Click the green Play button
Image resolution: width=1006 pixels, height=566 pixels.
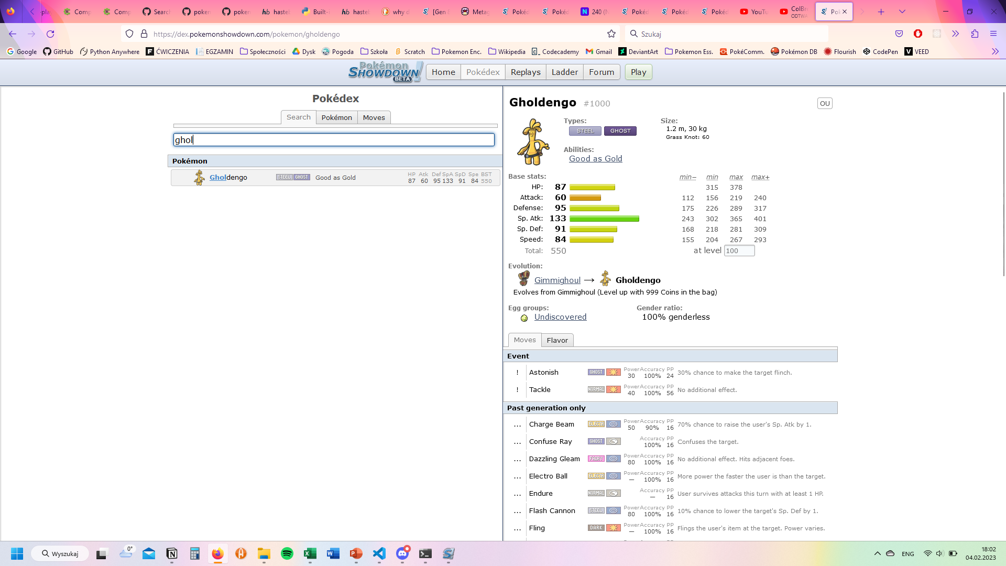(638, 72)
